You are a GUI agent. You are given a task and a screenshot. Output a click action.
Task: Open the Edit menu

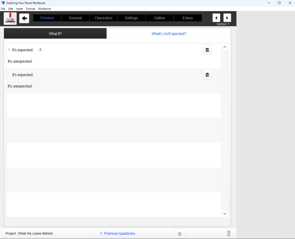tap(11, 9)
